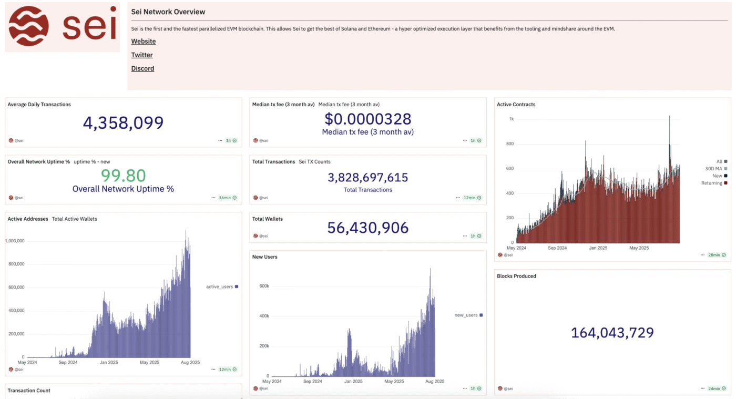Toggle the active_users legend series
The width and height of the screenshot is (736, 399).
[x=222, y=287]
